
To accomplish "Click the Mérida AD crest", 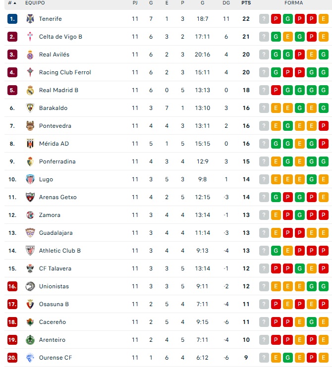I will tap(30, 144).
